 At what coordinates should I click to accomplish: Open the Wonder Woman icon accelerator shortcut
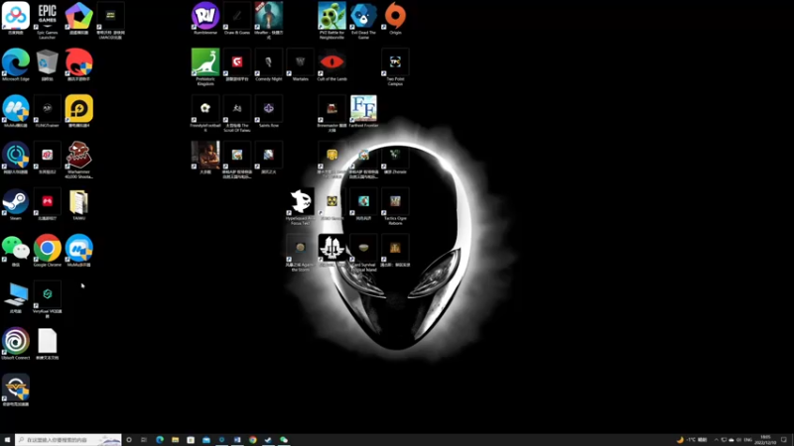[x=16, y=390]
